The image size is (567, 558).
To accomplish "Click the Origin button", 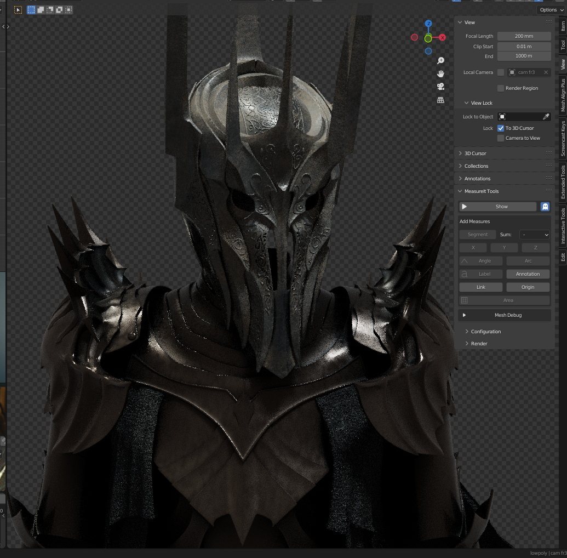I will (x=528, y=287).
